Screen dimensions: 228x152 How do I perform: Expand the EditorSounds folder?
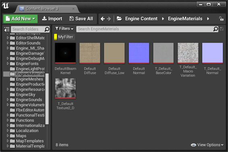tap(8, 43)
